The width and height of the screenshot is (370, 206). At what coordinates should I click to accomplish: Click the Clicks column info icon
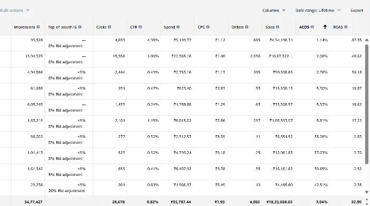(x=109, y=27)
